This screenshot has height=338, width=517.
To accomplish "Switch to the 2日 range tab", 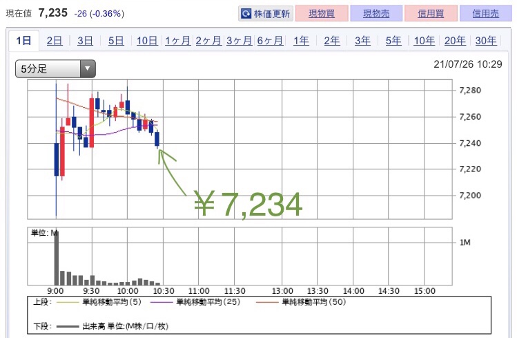I will pos(55,41).
